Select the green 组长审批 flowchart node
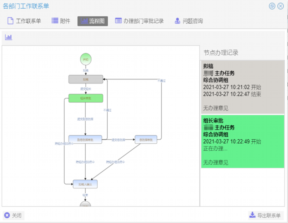Screen dimensions: 288x223 click(x=86, y=98)
